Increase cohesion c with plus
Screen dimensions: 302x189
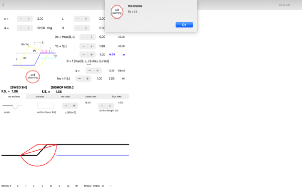(29, 19)
